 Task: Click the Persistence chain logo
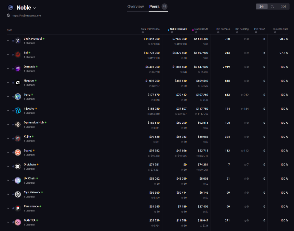coord(18,208)
